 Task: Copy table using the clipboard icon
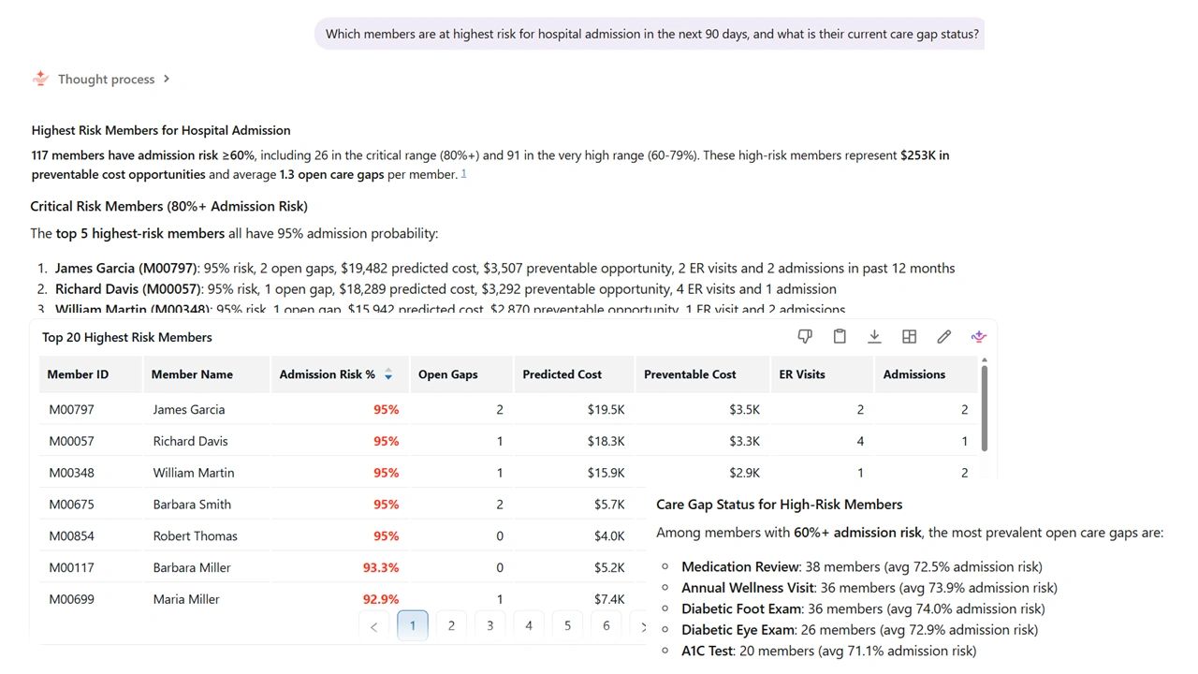point(840,337)
